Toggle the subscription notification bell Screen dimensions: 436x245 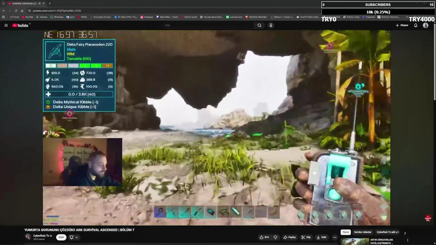[x=72, y=237]
